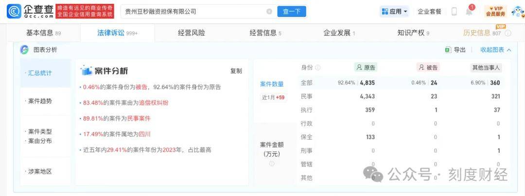Open 企业套餐 link
This screenshot has width=525, height=196.
pos(430,11)
